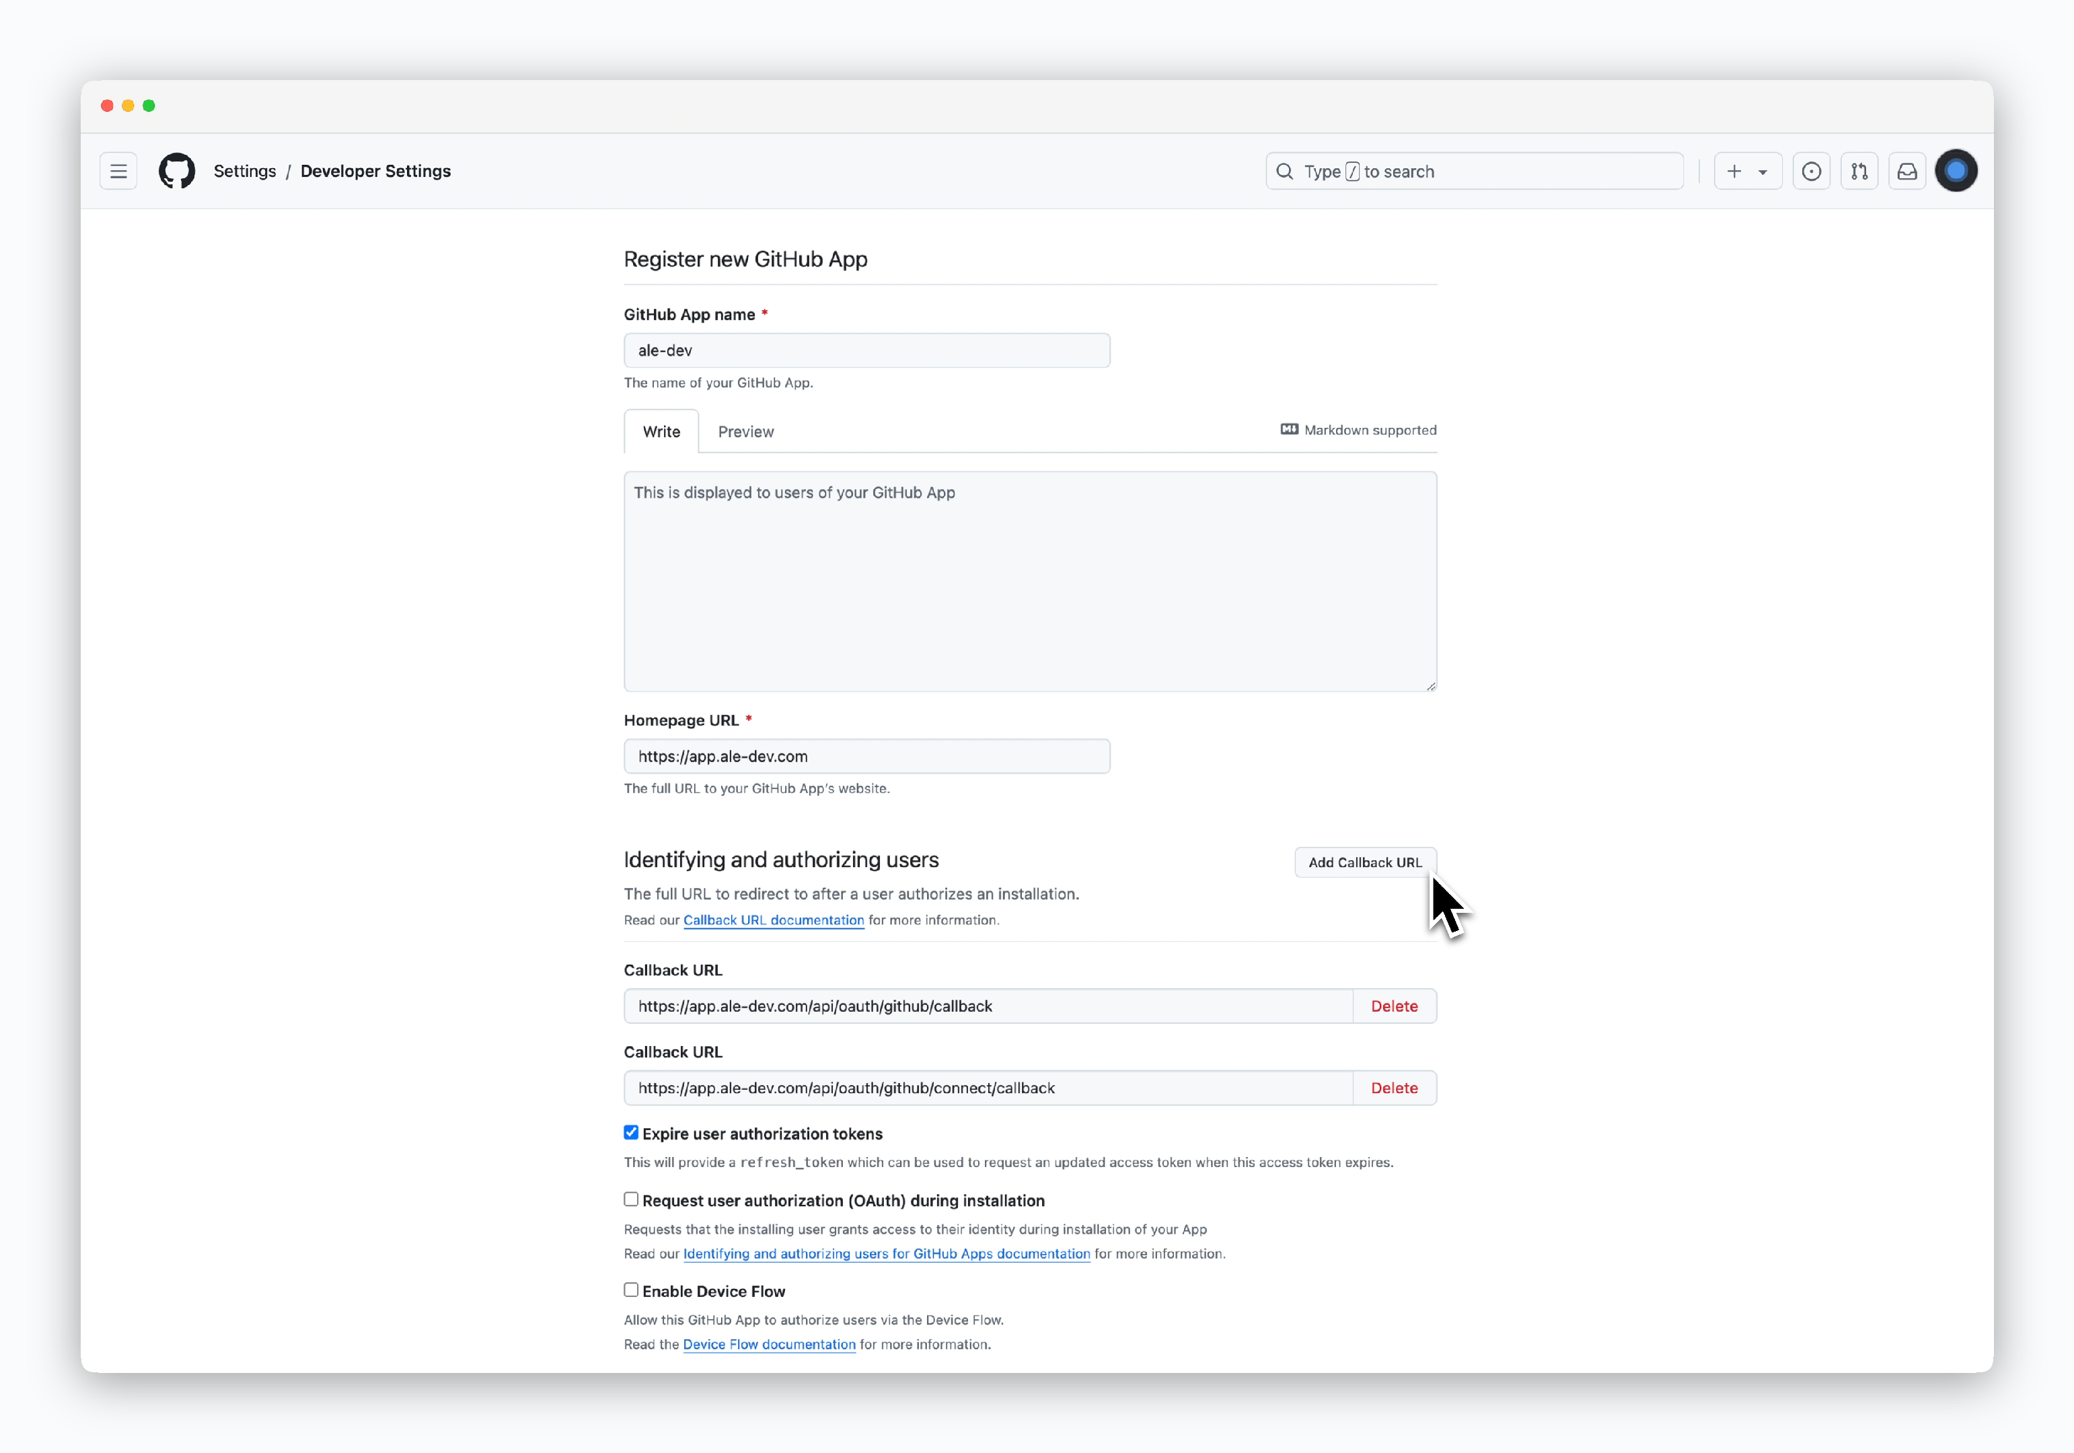Click the refresh_token description text
The image size is (2074, 1453).
coord(1008,1162)
